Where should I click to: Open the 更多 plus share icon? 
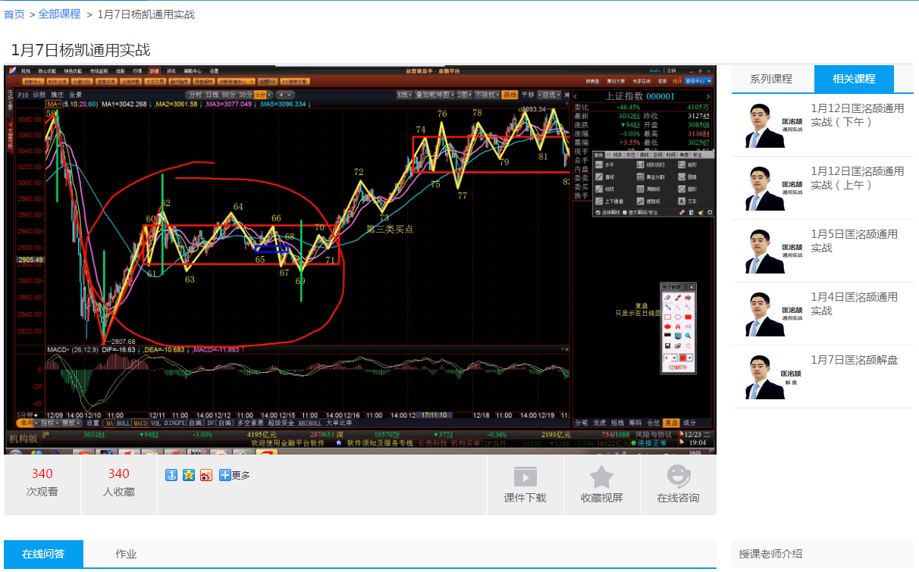coord(225,475)
